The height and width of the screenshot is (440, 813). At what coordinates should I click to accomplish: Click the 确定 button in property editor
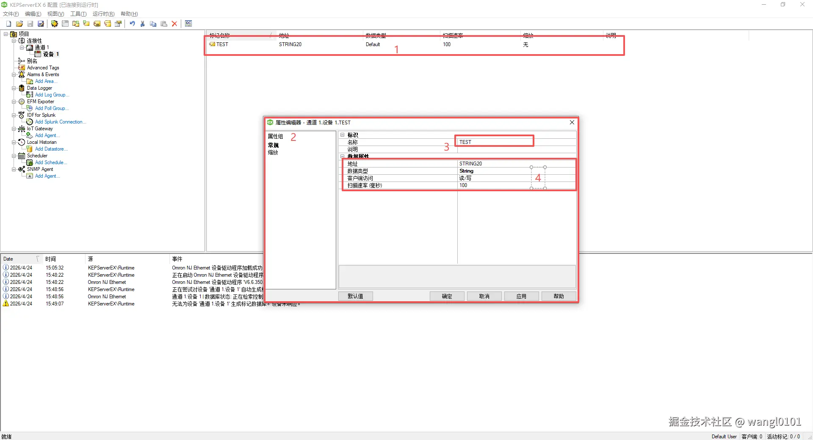447,296
